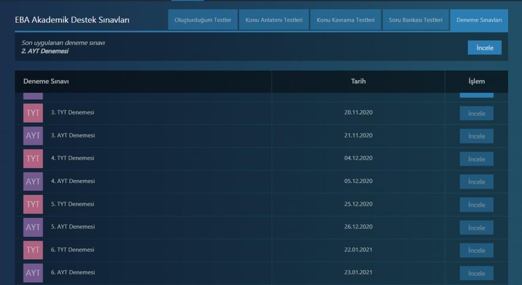Viewport: 522px width, 285px height.
Task: Click the date 22.01.2021
Action: coord(358,249)
